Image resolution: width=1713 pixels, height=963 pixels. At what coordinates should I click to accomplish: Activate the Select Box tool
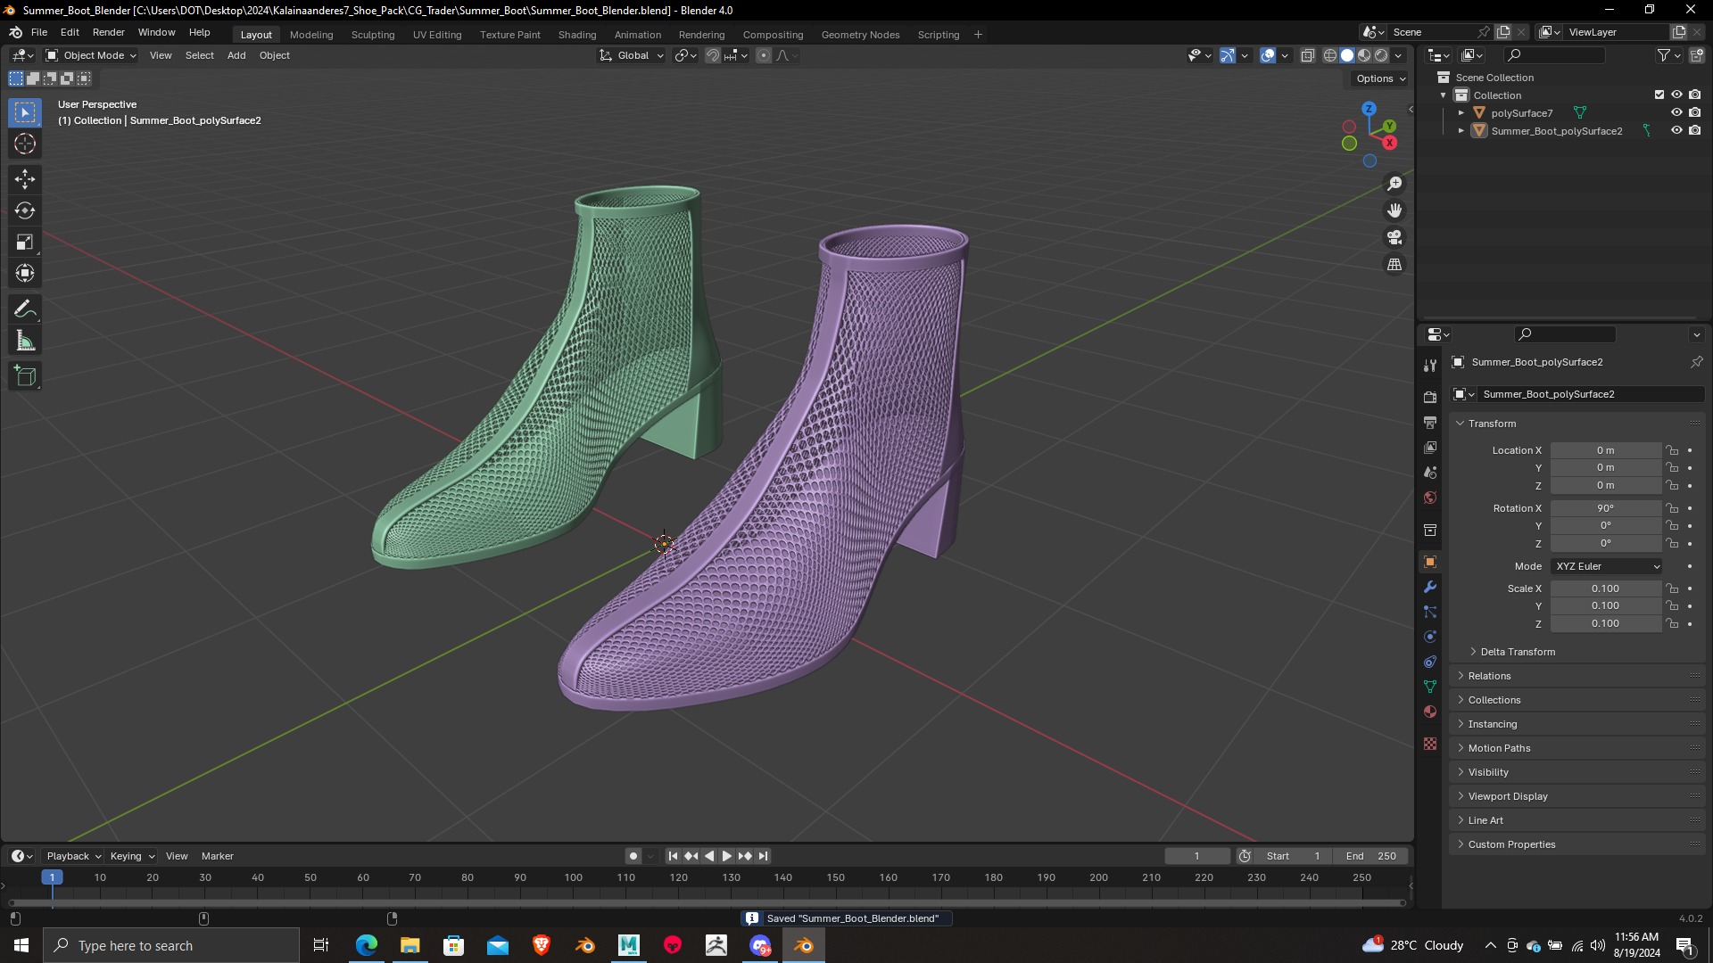coord(25,112)
